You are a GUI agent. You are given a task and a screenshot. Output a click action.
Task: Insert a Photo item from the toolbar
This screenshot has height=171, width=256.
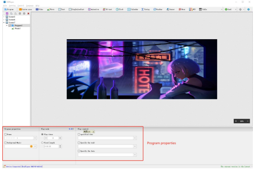click(x=51, y=9)
